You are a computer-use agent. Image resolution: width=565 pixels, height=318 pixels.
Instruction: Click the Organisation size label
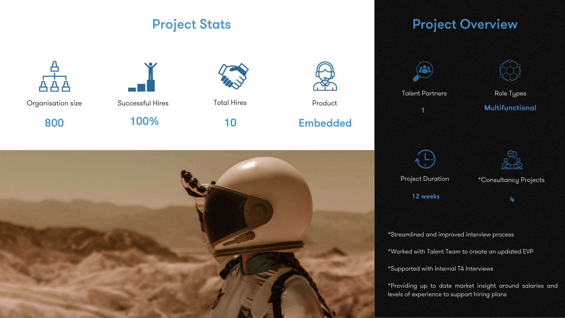[x=54, y=103]
